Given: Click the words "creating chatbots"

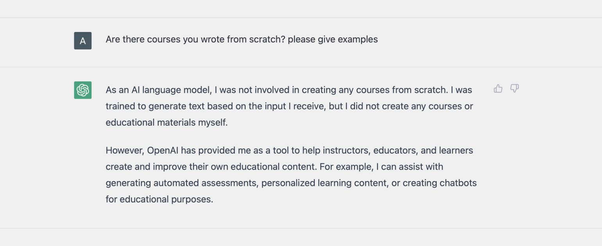Looking at the screenshot, I should pyautogui.click(x=439, y=183).
